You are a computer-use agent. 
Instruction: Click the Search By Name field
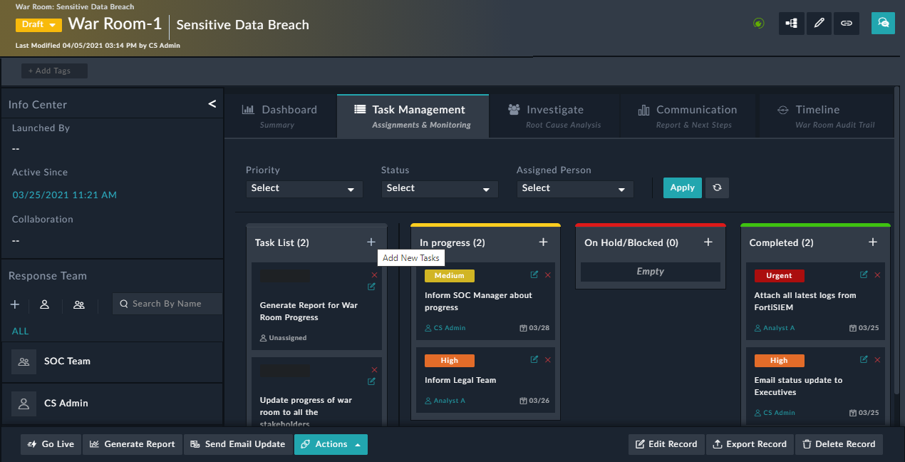tap(167, 304)
